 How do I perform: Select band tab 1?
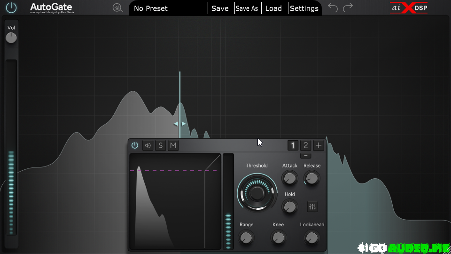tap(293, 145)
